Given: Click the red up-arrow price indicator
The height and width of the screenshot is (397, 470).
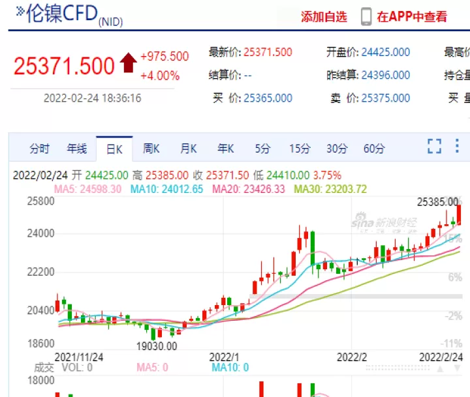Looking at the screenshot, I should pyautogui.click(x=129, y=63).
